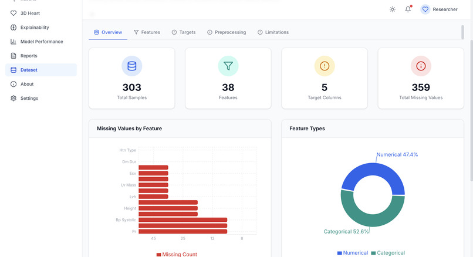Switch to the Targets tab

tap(184, 32)
